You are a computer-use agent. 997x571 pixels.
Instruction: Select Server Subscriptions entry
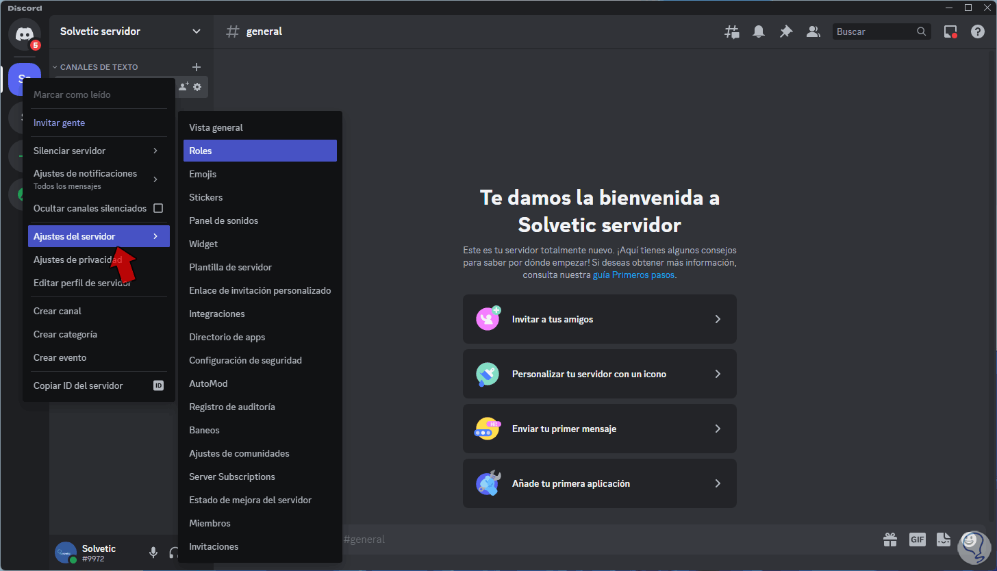click(x=260, y=477)
